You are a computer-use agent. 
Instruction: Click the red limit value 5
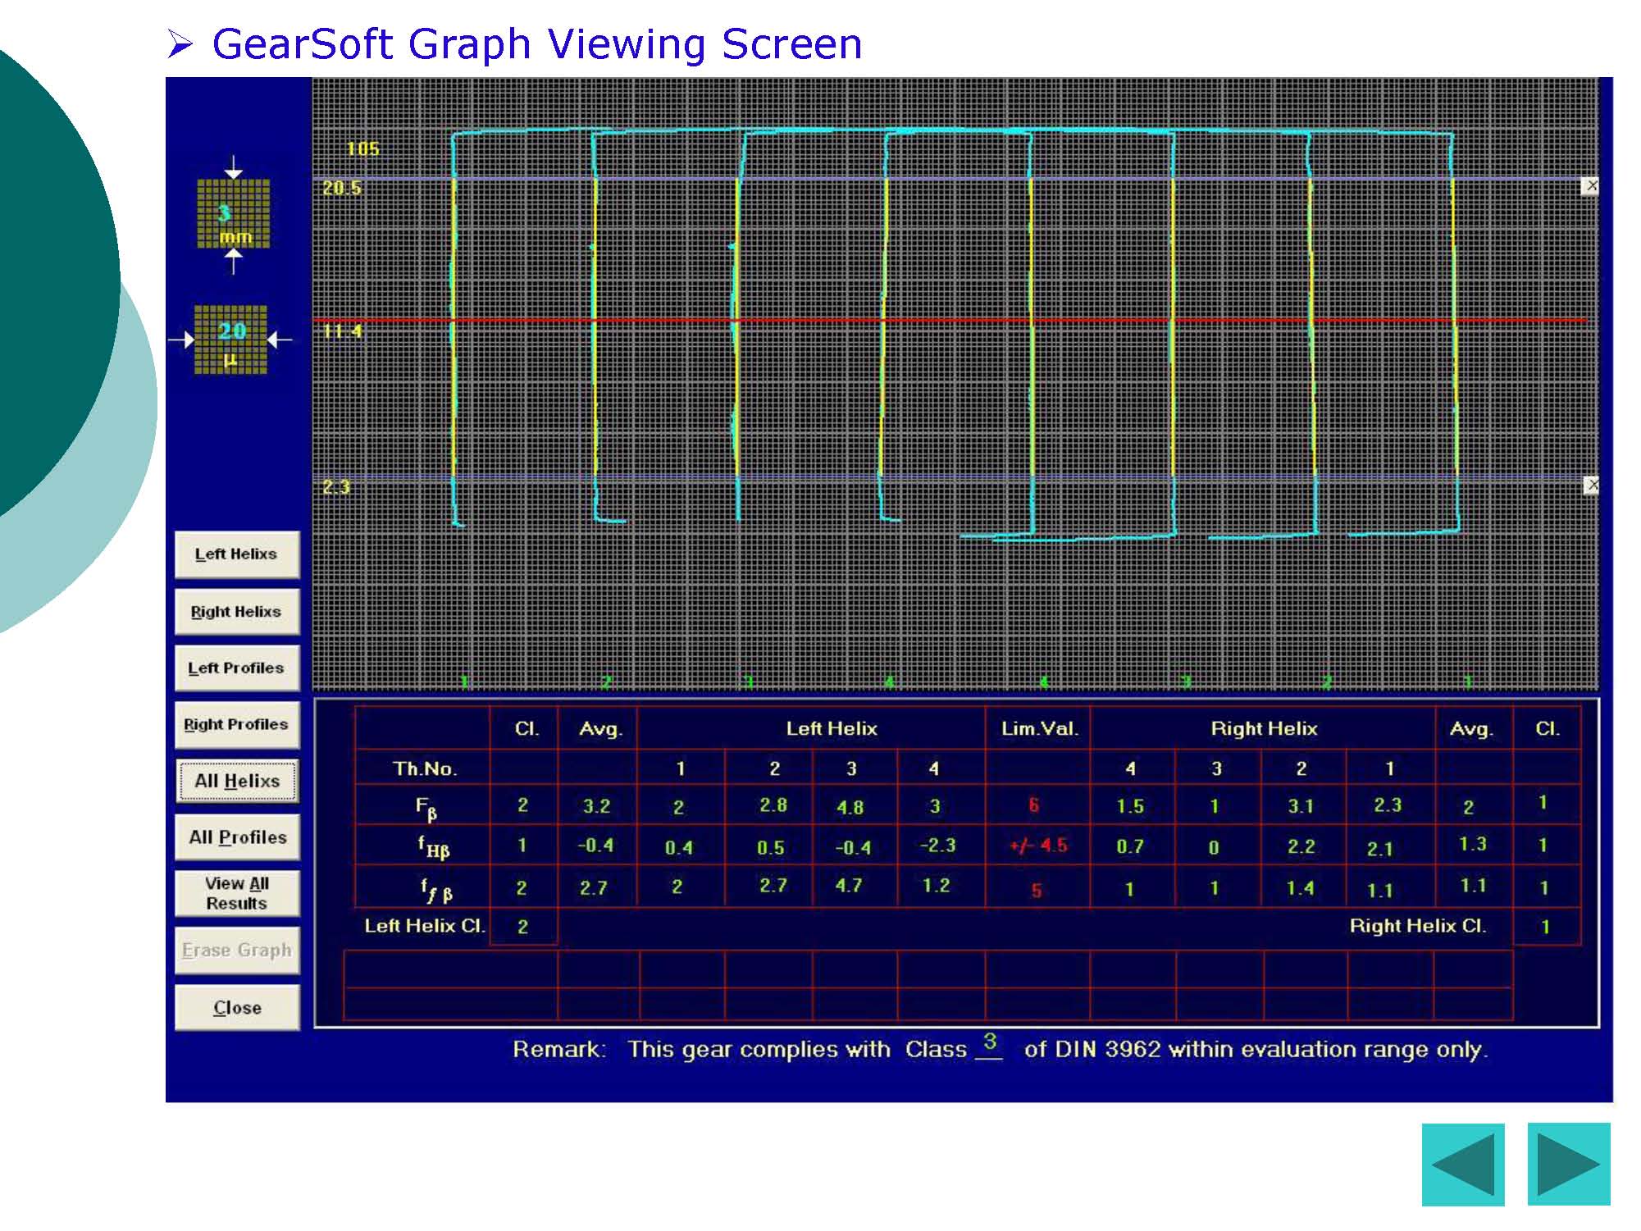pos(1037,891)
